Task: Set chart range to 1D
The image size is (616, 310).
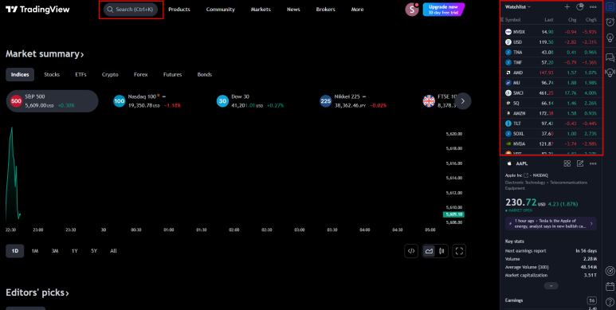Action: pyautogui.click(x=14, y=251)
